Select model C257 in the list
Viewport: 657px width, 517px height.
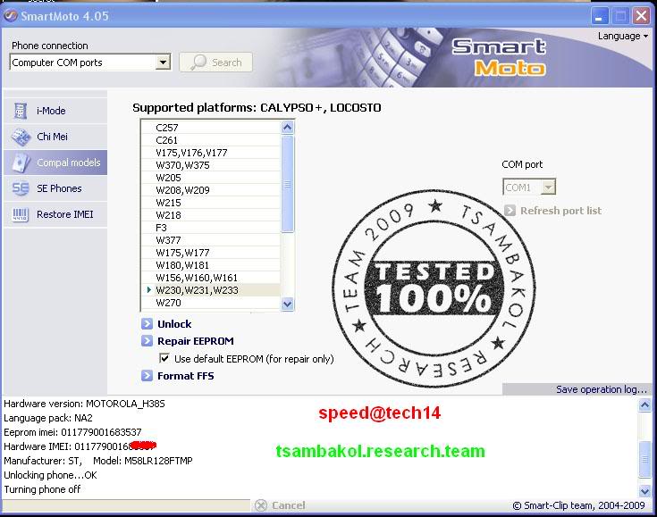click(211, 128)
